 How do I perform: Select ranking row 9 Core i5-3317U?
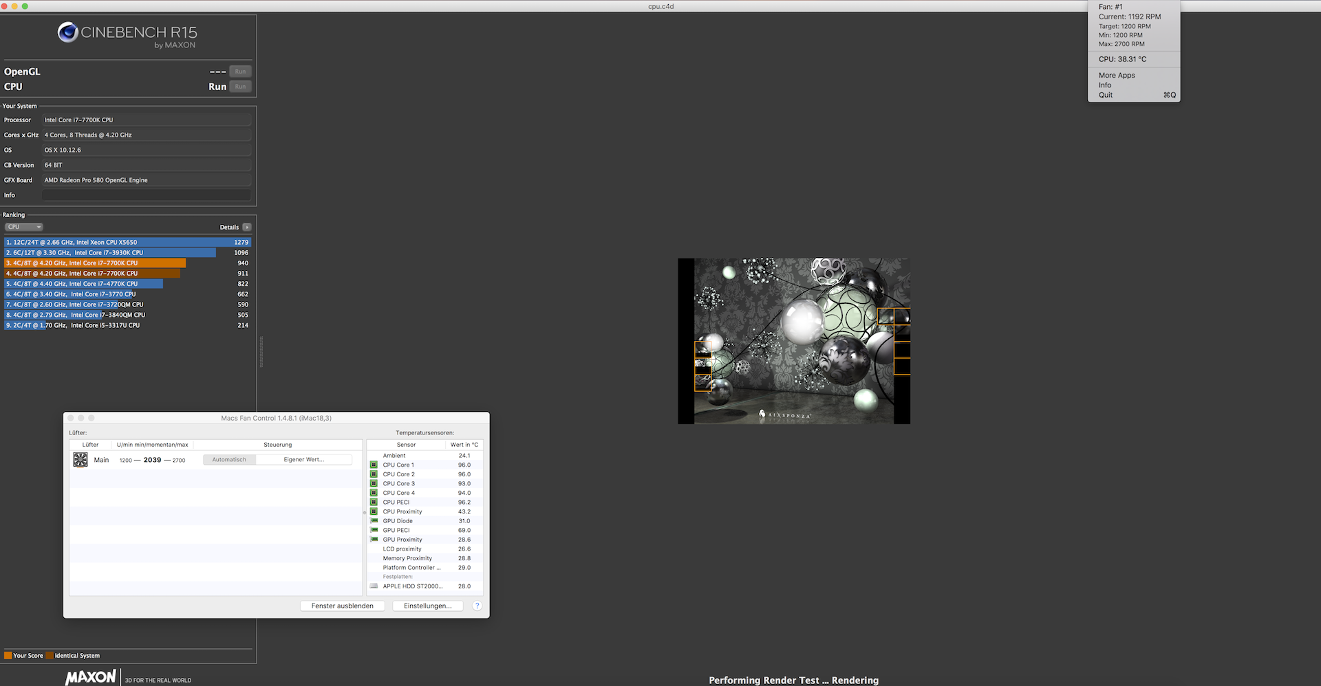click(127, 325)
